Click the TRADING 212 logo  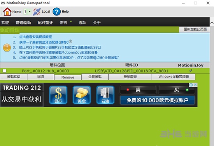pos(22,88)
